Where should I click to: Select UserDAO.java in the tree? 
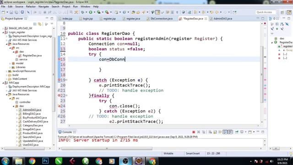pos(31,145)
